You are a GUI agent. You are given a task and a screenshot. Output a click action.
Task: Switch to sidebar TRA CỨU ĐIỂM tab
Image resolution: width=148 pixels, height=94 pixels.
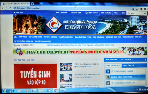click(x=126, y=60)
